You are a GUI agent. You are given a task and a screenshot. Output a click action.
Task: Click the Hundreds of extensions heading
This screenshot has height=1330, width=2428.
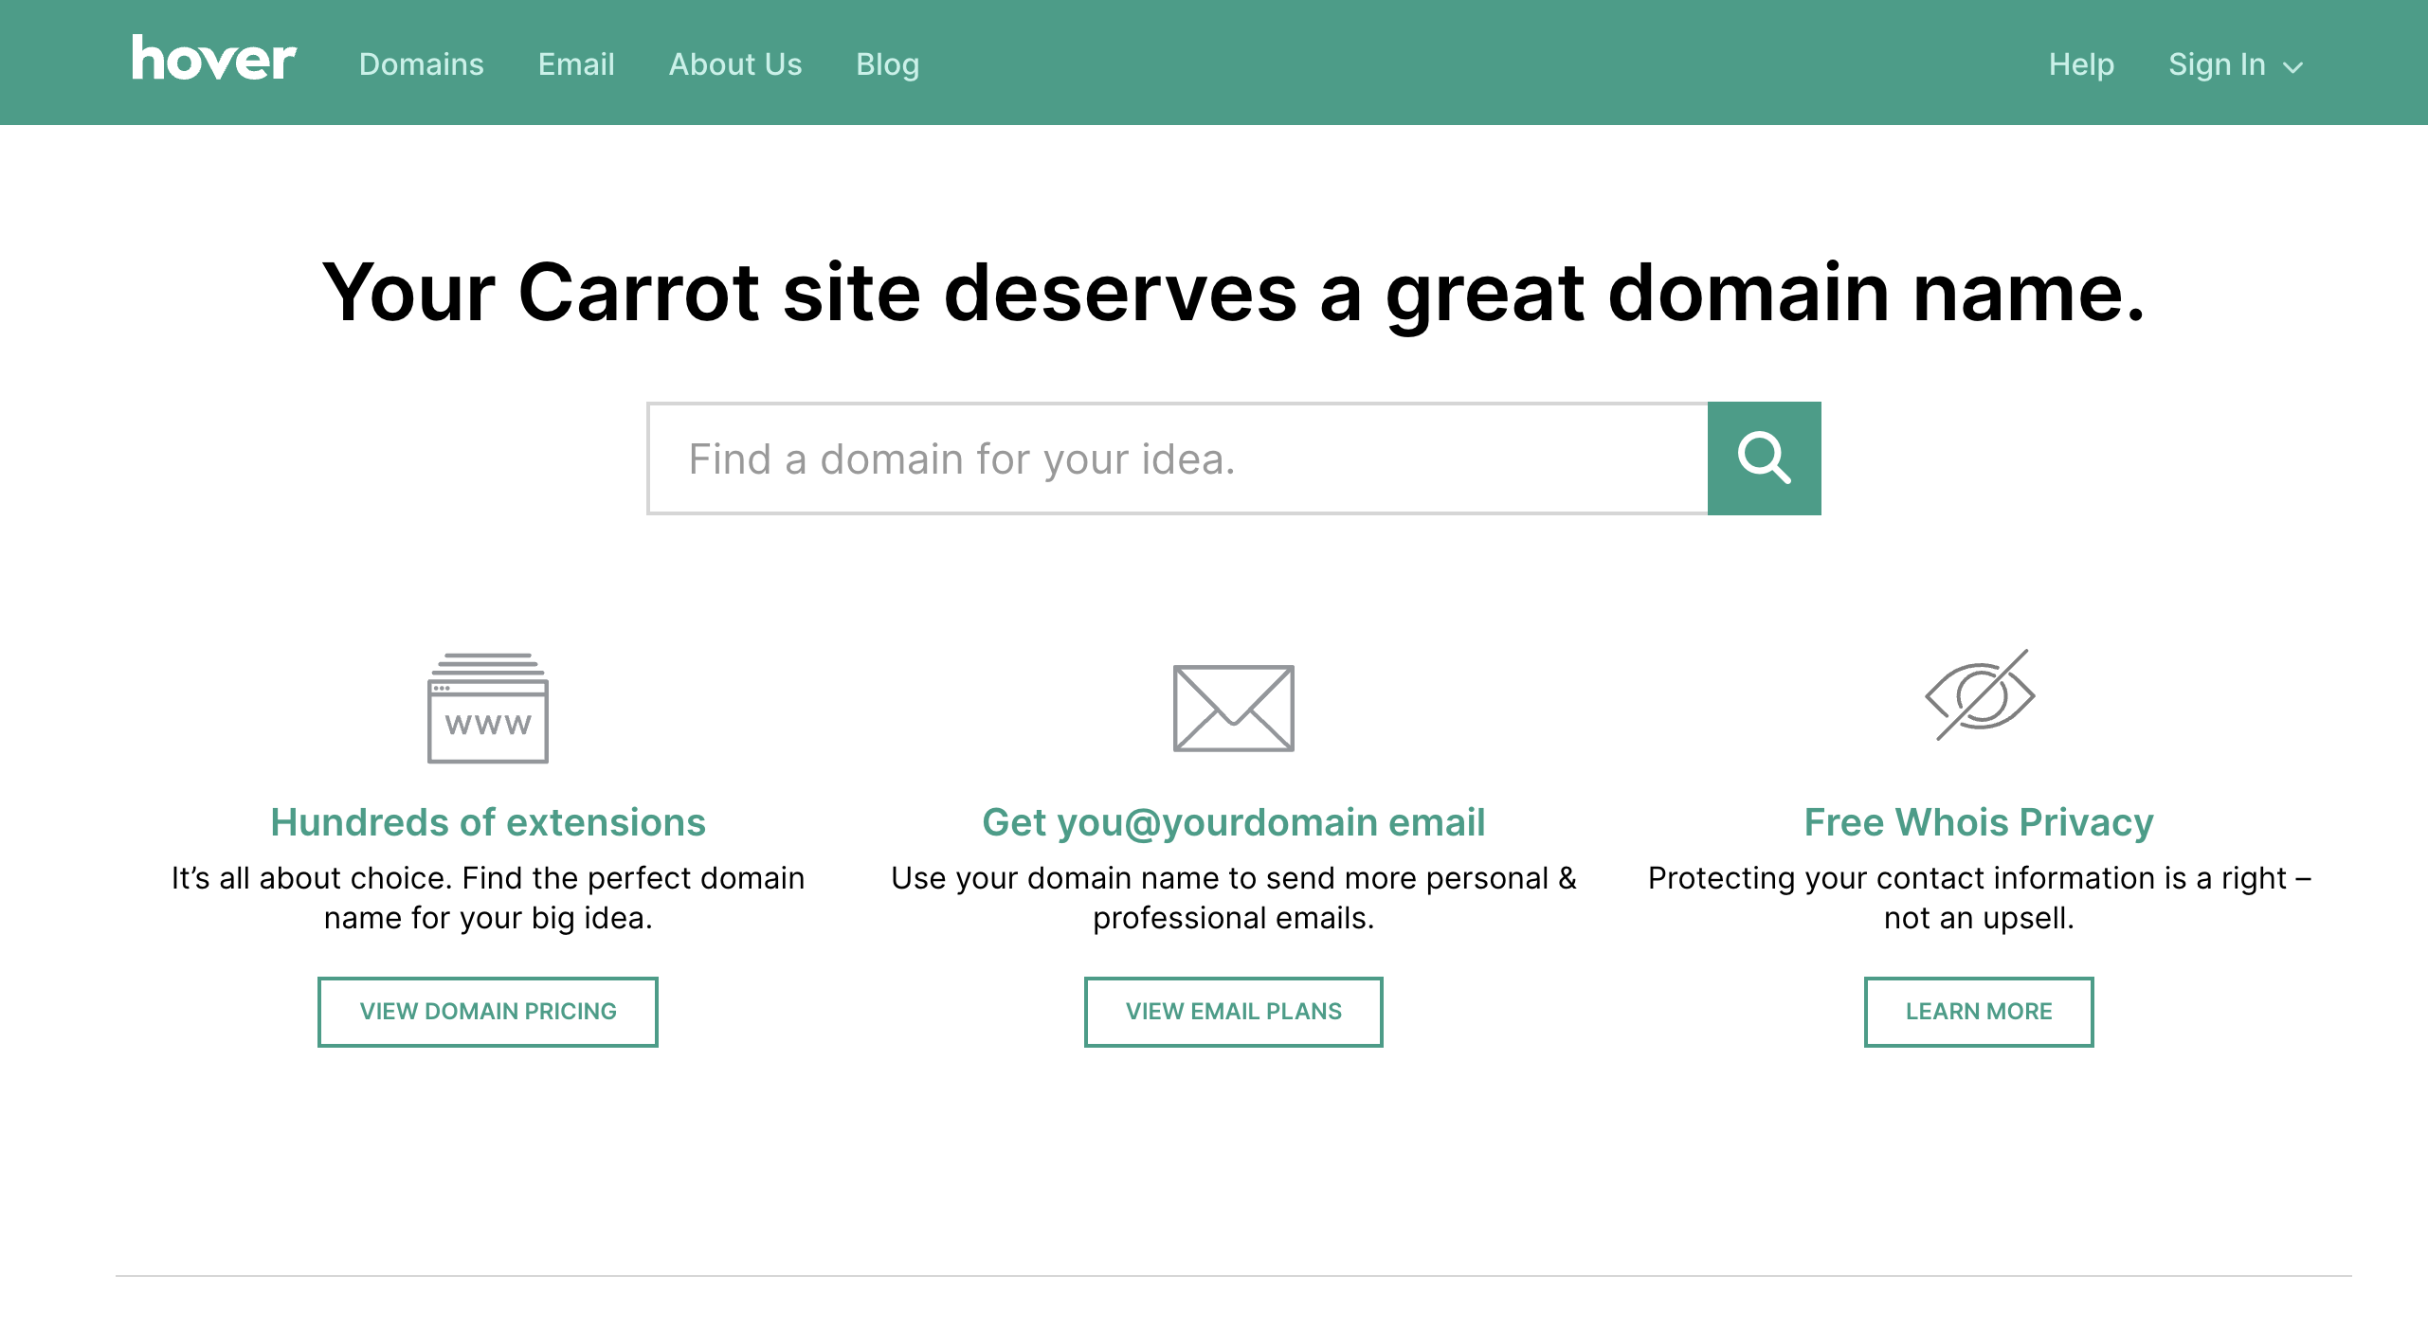tap(487, 822)
